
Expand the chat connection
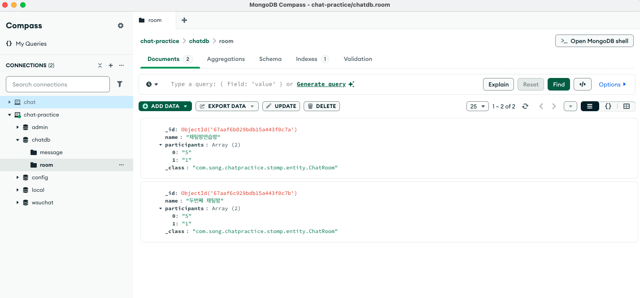[x=9, y=102]
